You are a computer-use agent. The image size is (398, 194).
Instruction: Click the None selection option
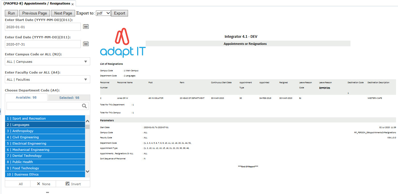tap(44, 184)
